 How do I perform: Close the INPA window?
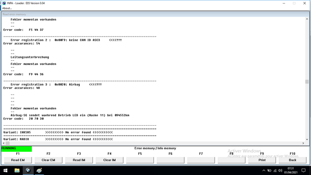click(305, 3)
